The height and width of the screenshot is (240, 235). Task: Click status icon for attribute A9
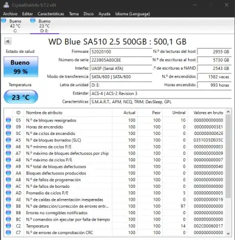tap(8, 167)
